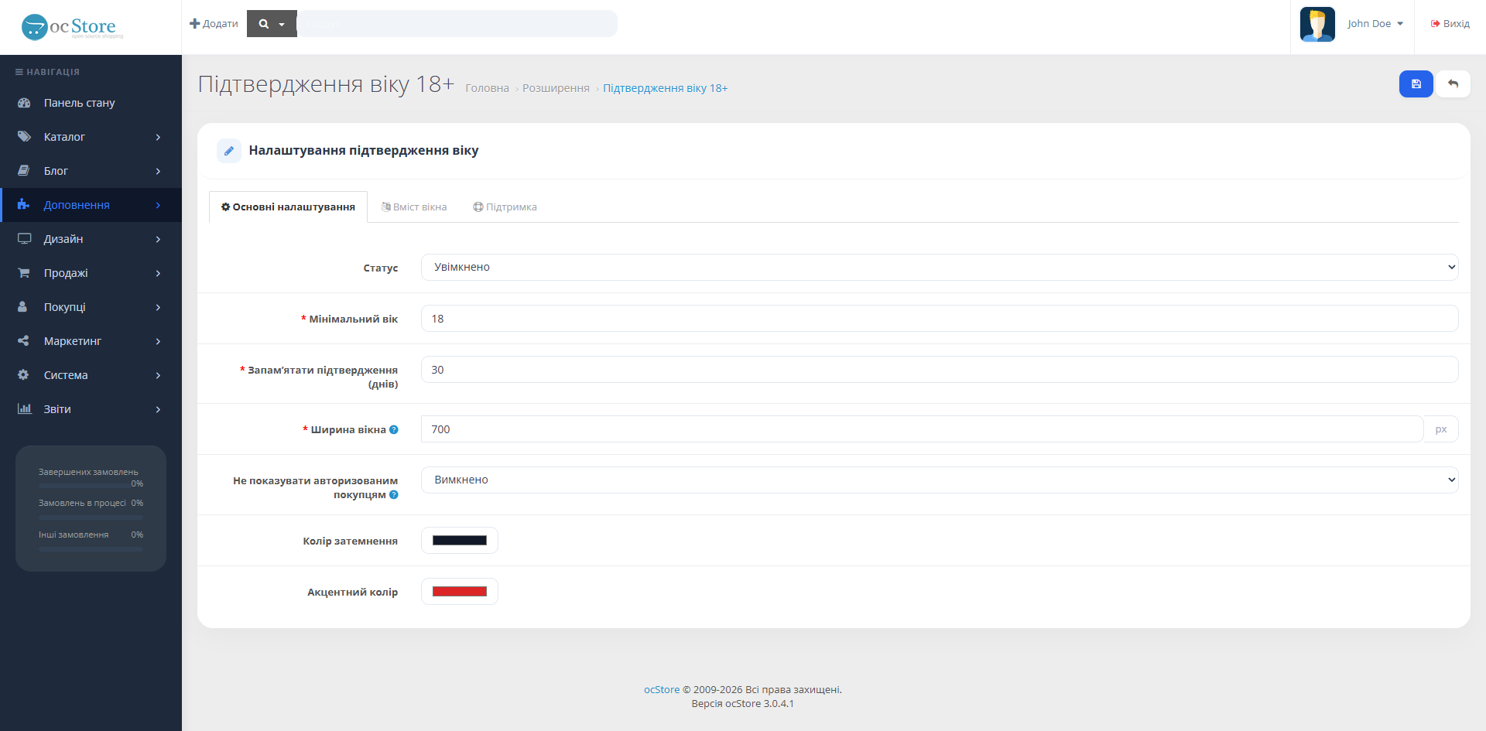The height and width of the screenshot is (731, 1486).
Task: Switch to the Вміст вікна tab
Action: click(414, 207)
